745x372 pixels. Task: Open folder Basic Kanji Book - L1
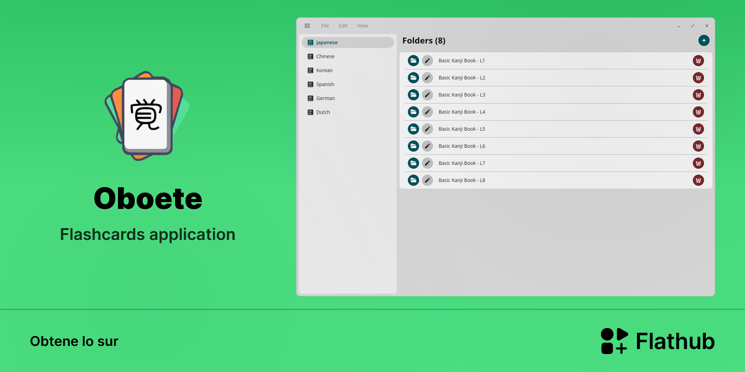[x=413, y=61]
